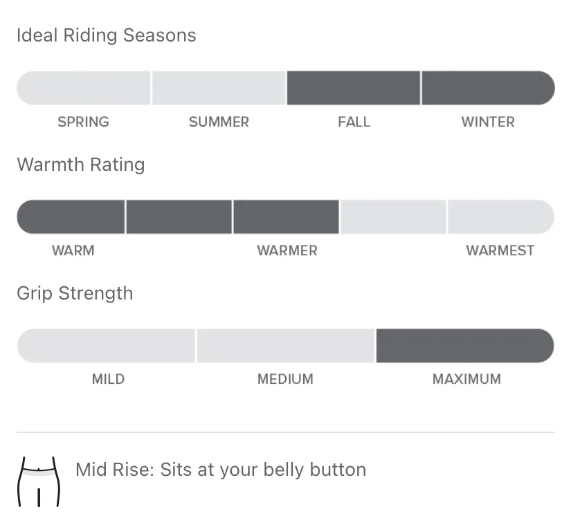Viewport: 580px width, 516px height.
Task: Select the Medium grip strength segment
Action: (x=286, y=346)
